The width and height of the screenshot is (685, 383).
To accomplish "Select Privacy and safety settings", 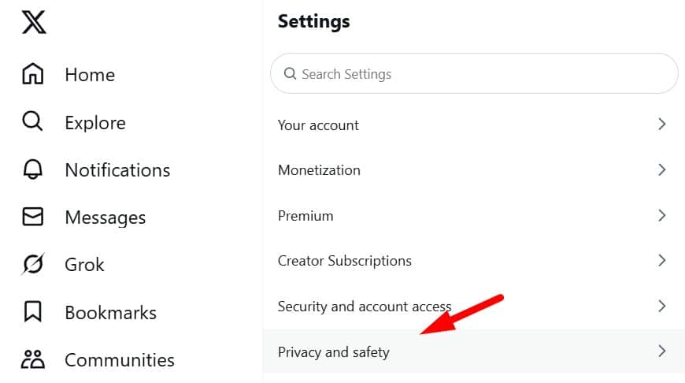I will pyautogui.click(x=473, y=351).
